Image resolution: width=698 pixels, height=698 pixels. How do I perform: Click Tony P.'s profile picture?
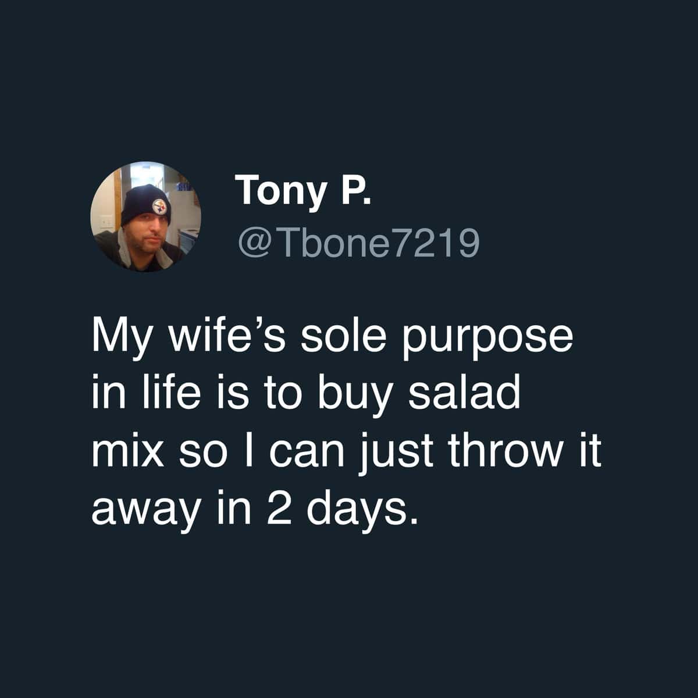[x=145, y=216]
